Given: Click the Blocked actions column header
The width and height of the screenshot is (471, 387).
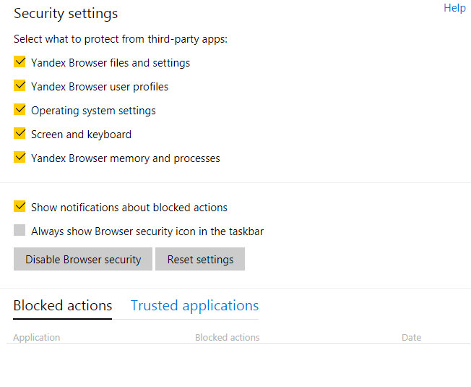Looking at the screenshot, I should 227,337.
